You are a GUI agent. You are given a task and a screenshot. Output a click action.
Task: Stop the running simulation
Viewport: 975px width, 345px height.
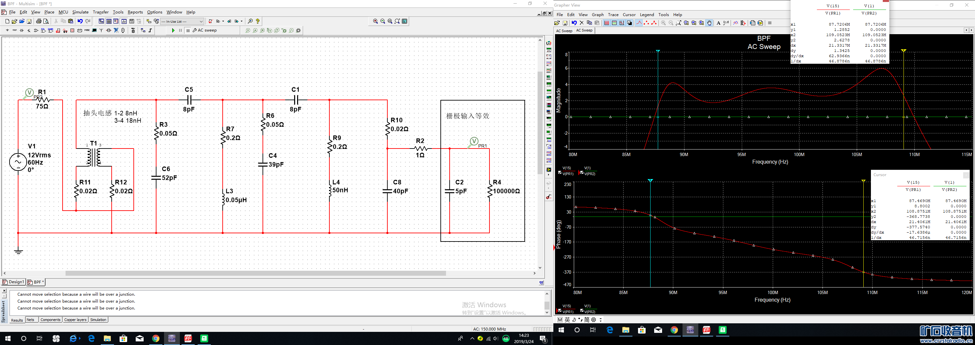[188, 31]
